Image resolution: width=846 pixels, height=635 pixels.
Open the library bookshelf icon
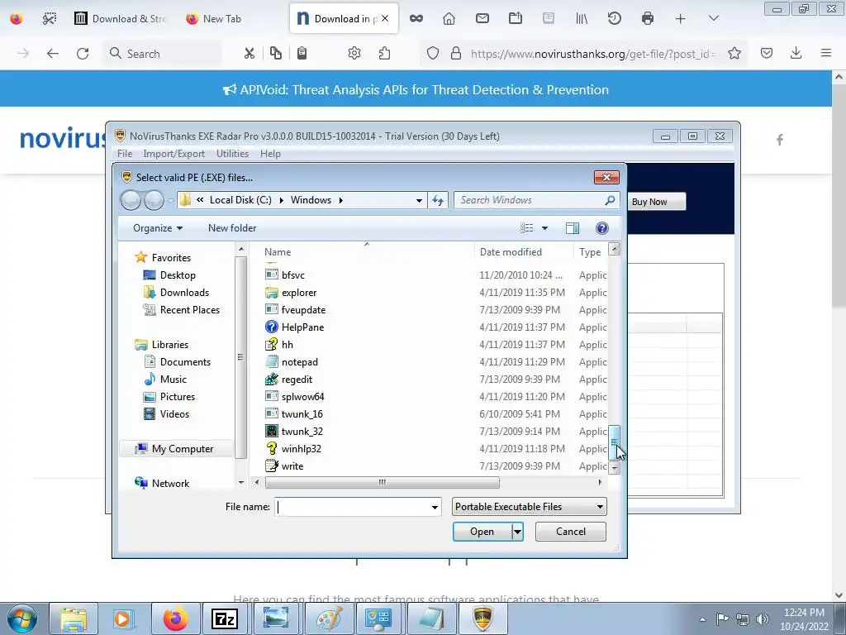[x=582, y=19]
